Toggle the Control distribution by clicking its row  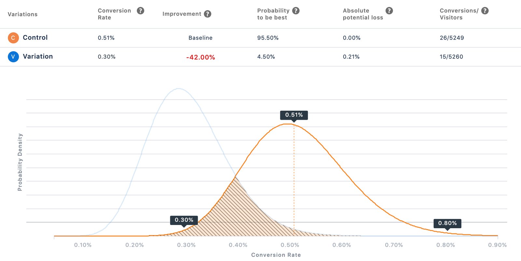pyautogui.click(x=35, y=38)
